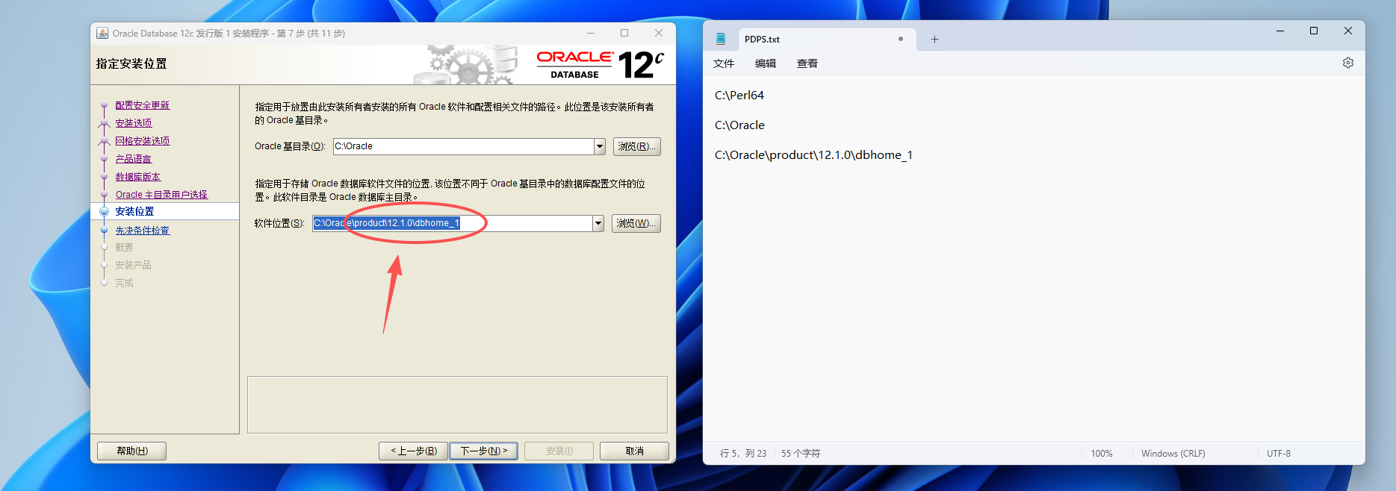1396x491 pixels.
Task: Open the 安装选项 step link
Action: [134, 123]
